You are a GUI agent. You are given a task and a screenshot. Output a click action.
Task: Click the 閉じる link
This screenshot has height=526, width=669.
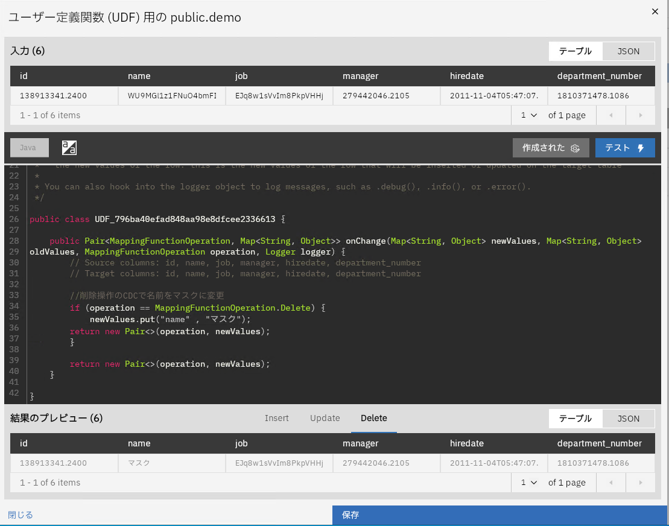tap(21, 515)
